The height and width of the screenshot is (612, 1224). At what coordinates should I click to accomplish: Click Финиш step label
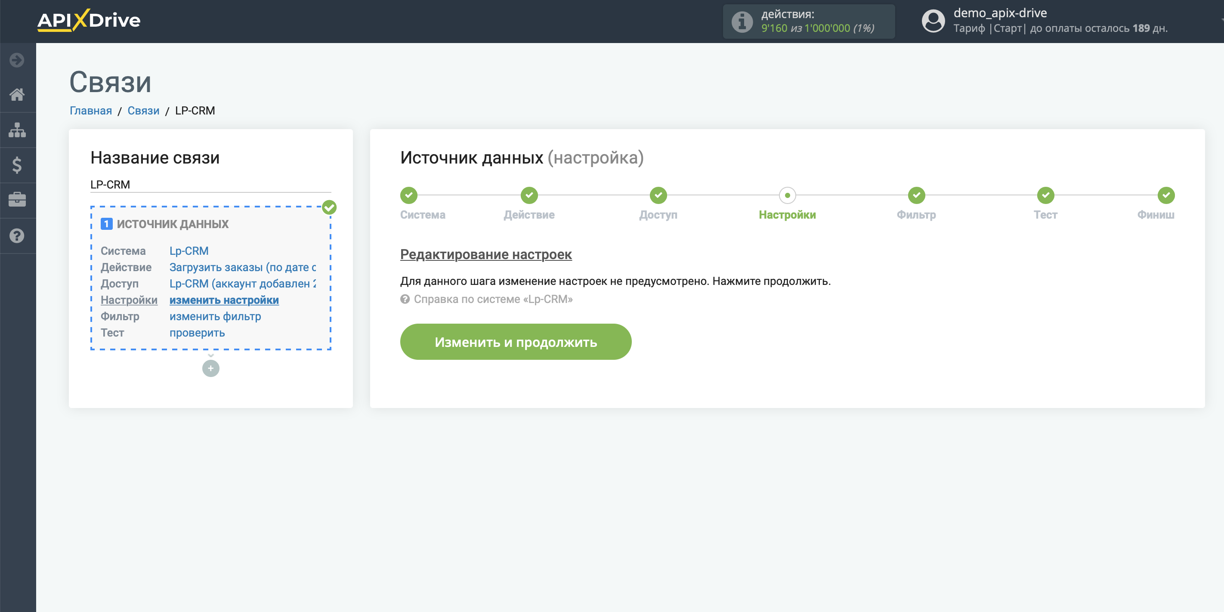1156,215
